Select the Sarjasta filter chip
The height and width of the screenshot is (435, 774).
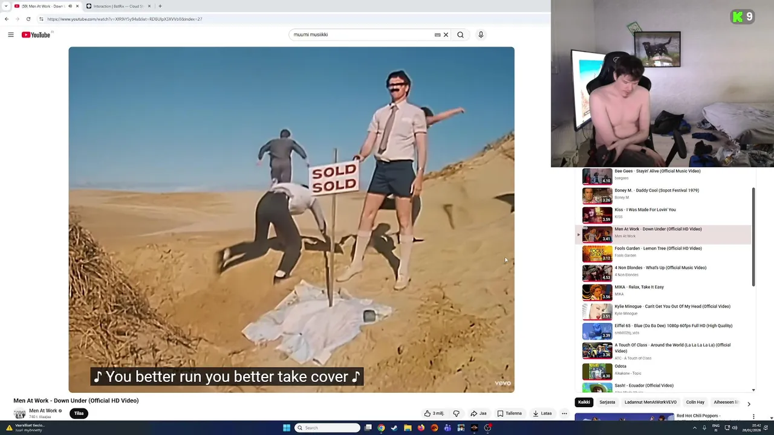pyautogui.click(x=607, y=402)
